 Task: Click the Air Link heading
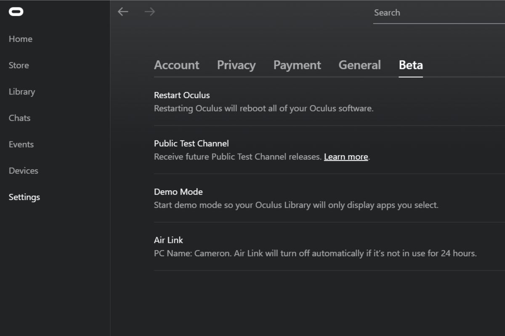(168, 240)
